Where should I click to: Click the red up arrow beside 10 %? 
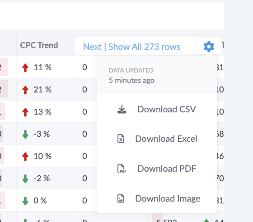pos(25,156)
